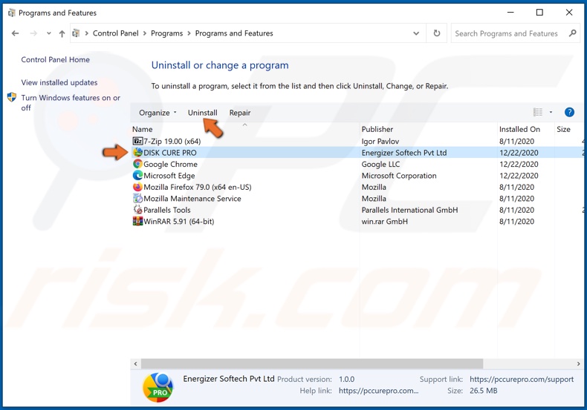Click the Control Panel icon in address bar
The height and width of the screenshot is (410, 587).
[x=76, y=33]
